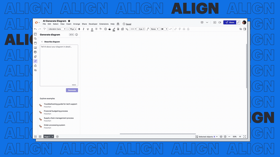Image resolution: width=280 pixels, height=157 pixels.
Task: Open the Shapes panel in left sidebar
Action: coord(35,38)
